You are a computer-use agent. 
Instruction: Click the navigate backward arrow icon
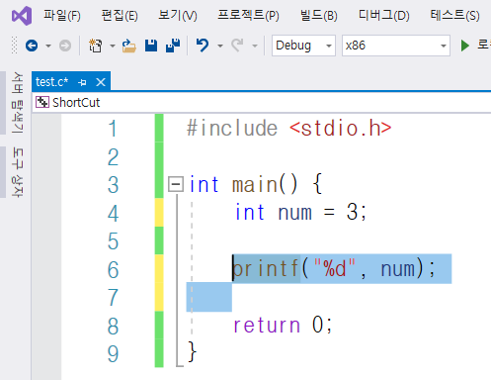click(32, 46)
